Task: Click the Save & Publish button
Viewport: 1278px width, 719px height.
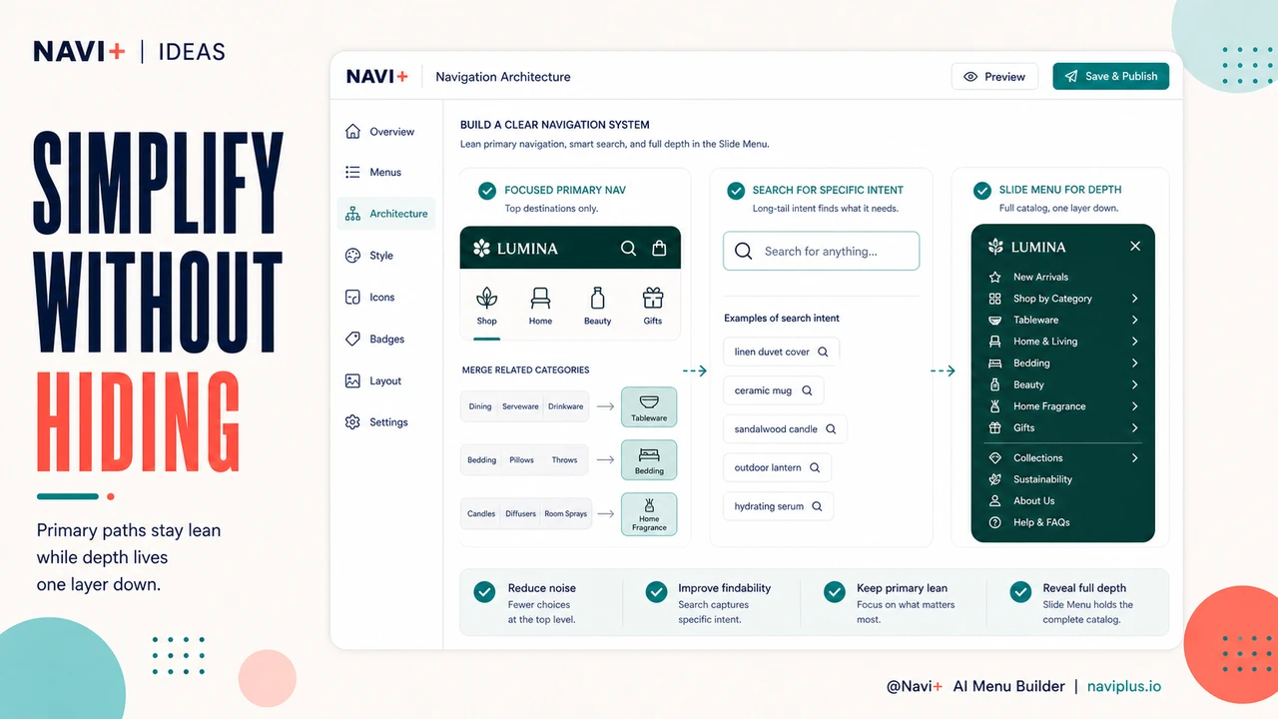Action: [x=1110, y=76]
